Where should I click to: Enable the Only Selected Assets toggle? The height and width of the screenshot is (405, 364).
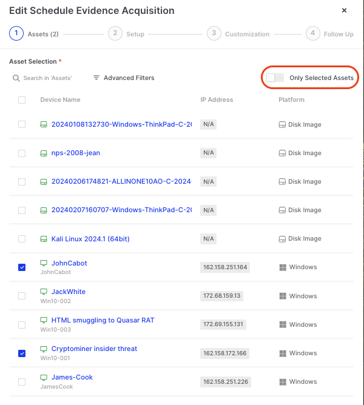(275, 78)
